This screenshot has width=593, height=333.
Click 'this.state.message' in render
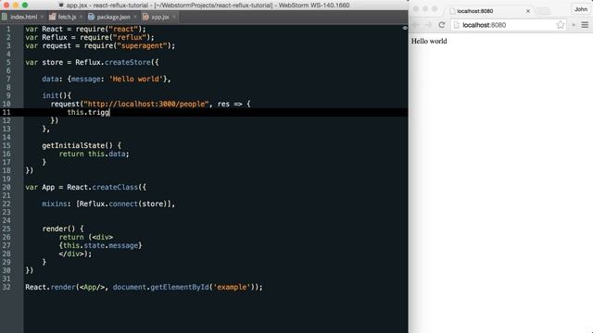click(100, 245)
